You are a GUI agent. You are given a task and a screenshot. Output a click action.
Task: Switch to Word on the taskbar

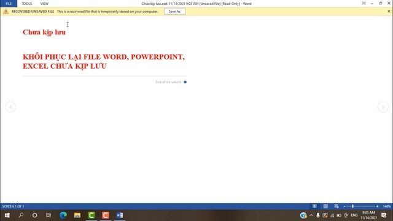[120, 215]
